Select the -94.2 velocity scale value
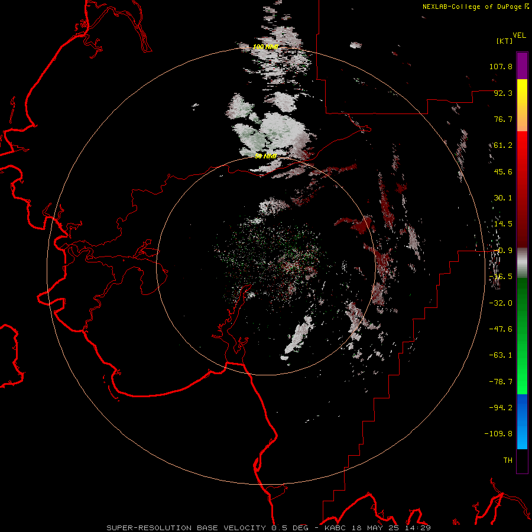This screenshot has height=532, width=532. pos(501,408)
